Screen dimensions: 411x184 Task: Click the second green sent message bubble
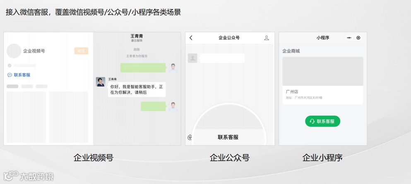pyautogui.click(x=153, y=107)
